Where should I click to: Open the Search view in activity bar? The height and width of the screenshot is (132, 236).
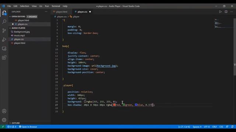pyautogui.click(x=4, y=22)
